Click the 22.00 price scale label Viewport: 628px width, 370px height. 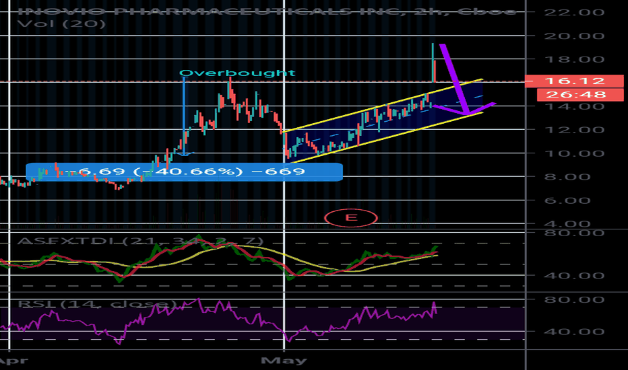point(574,12)
